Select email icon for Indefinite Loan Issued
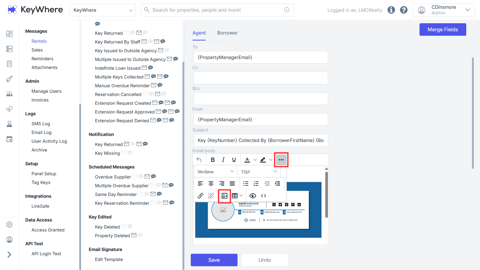The image size is (480, 270). click(144, 68)
